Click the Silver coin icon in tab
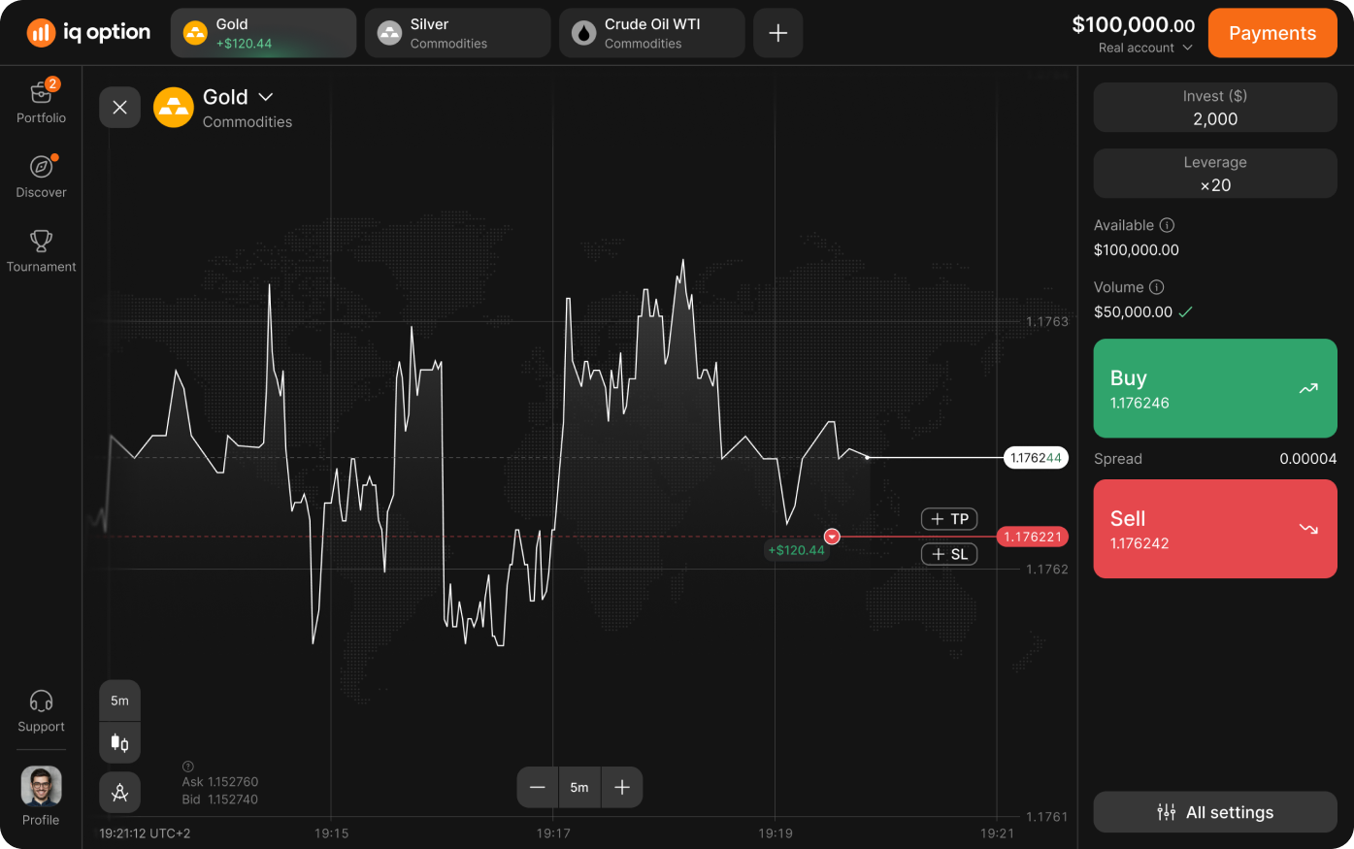 [389, 33]
